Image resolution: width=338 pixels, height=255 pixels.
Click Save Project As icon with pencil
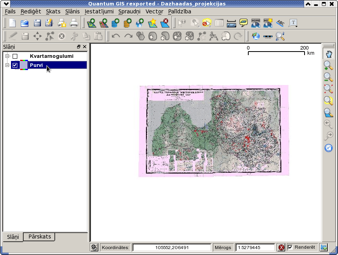(x=49, y=23)
